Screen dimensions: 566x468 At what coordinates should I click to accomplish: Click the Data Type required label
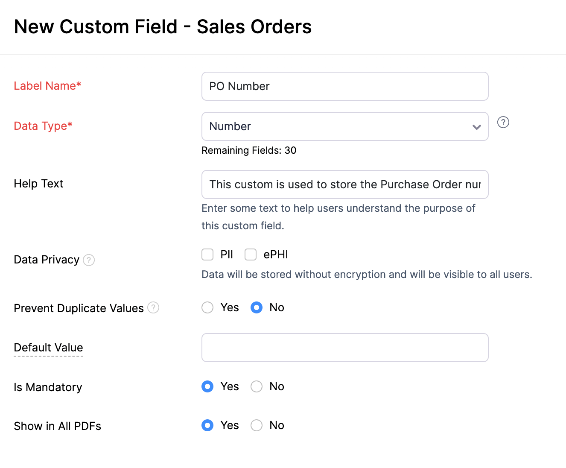pos(43,126)
